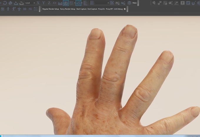This screenshot has height=137, width=200.
Task: Click the ProxyOff button
Action: point(109,9)
